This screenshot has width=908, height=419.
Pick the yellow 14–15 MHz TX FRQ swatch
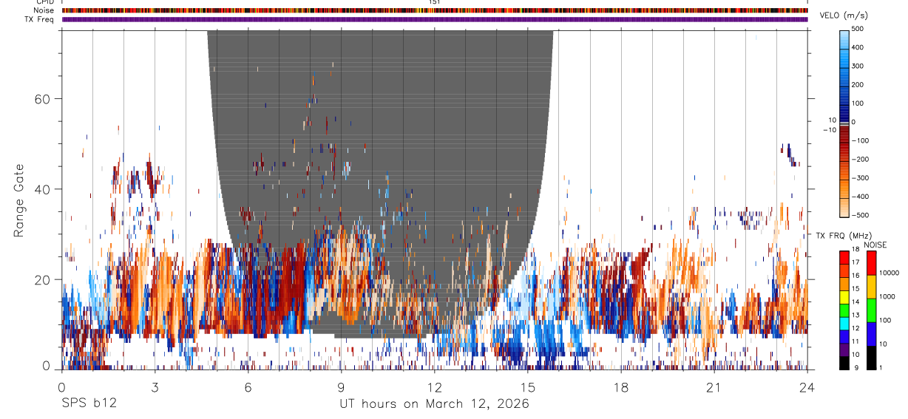pyautogui.click(x=845, y=297)
